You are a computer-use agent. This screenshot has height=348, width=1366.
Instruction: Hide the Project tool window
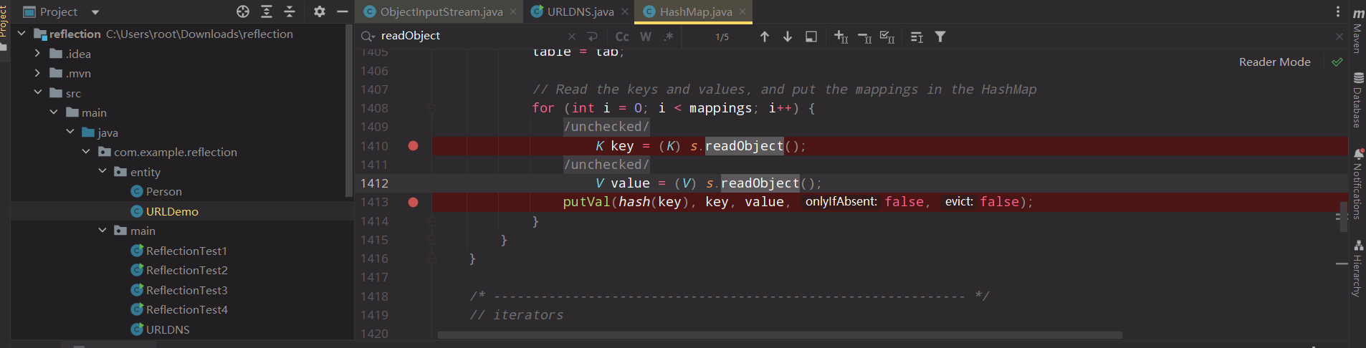coord(343,11)
